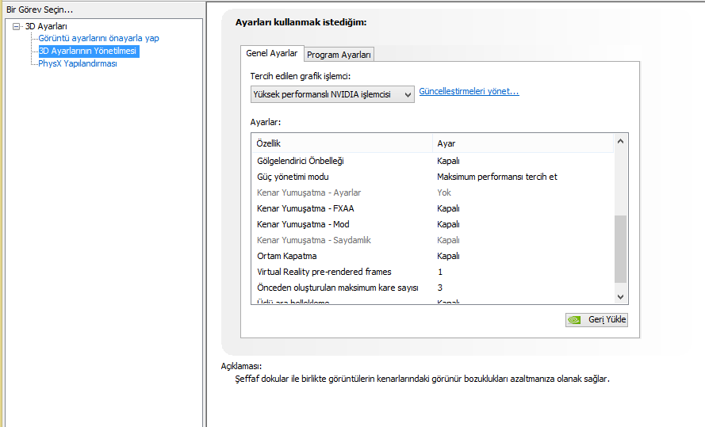This screenshot has width=705, height=427.
Task: Click the settings list scrollbar thumb
Action: click(620, 250)
